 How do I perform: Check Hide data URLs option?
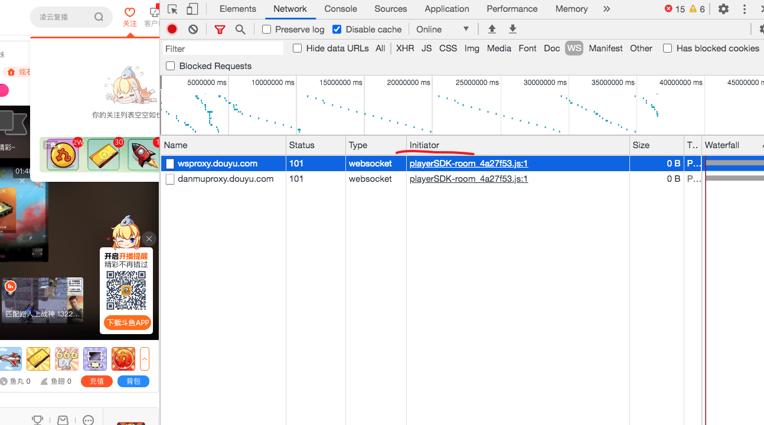coord(298,48)
